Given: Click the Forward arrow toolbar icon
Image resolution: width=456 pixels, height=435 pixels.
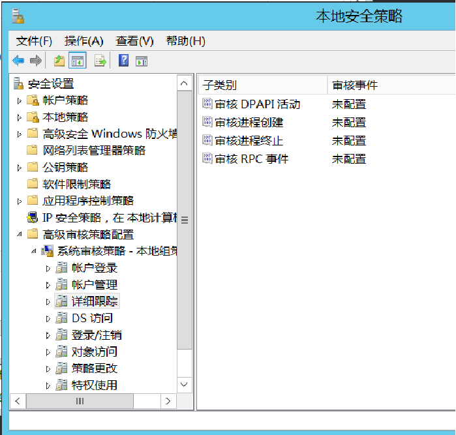Looking at the screenshot, I should point(36,61).
